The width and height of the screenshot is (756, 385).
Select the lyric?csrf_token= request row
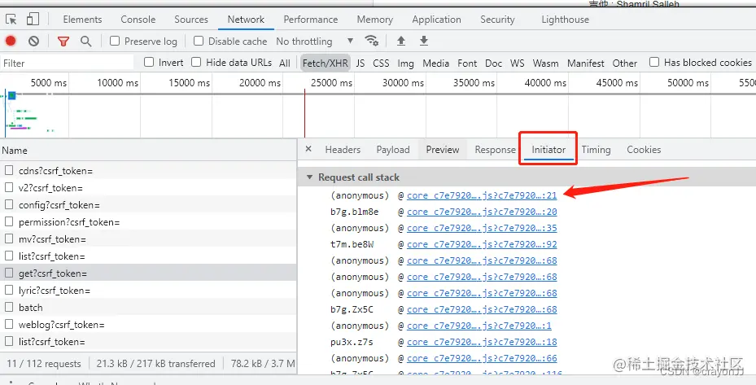click(x=148, y=291)
